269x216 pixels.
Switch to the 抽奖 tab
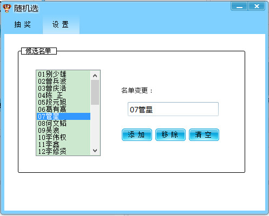23,24
